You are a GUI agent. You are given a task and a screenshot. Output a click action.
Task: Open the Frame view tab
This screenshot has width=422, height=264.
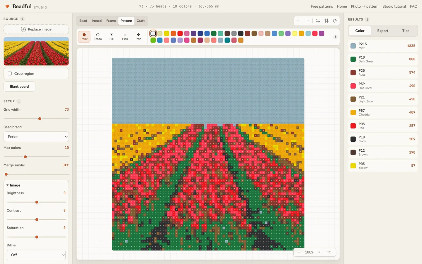111,21
